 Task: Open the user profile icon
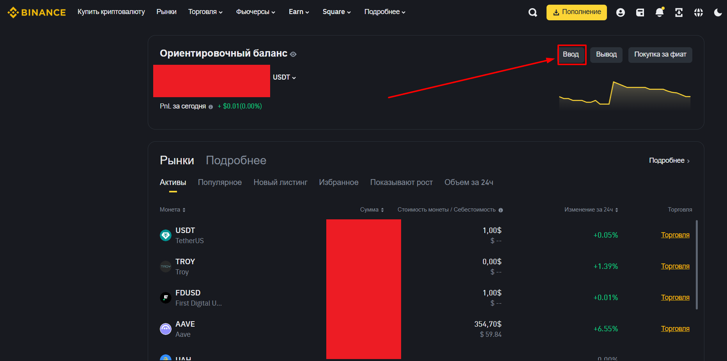coord(621,12)
